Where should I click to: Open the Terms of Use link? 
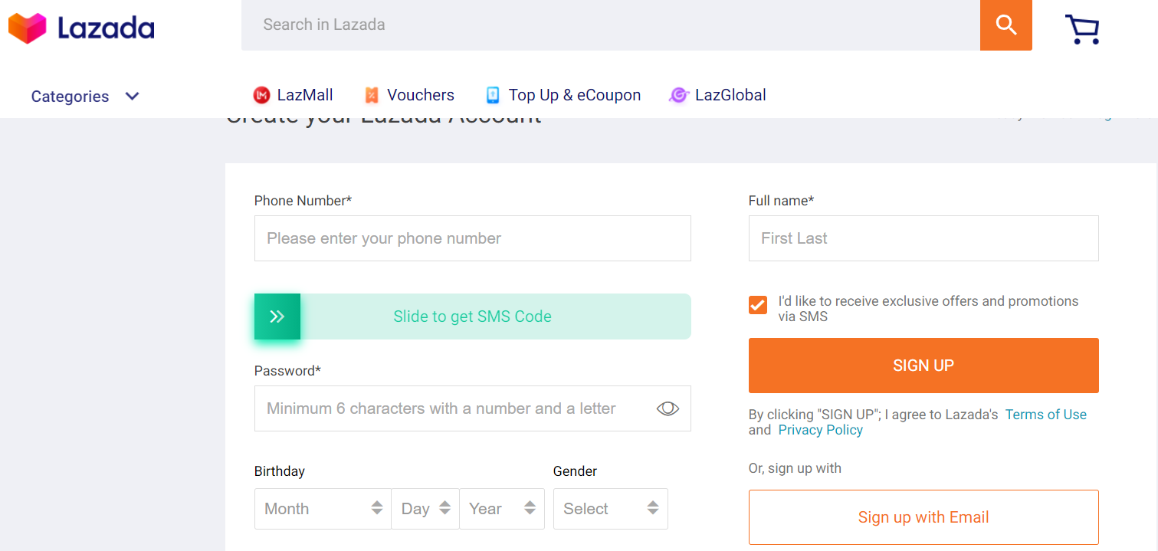point(1045,415)
